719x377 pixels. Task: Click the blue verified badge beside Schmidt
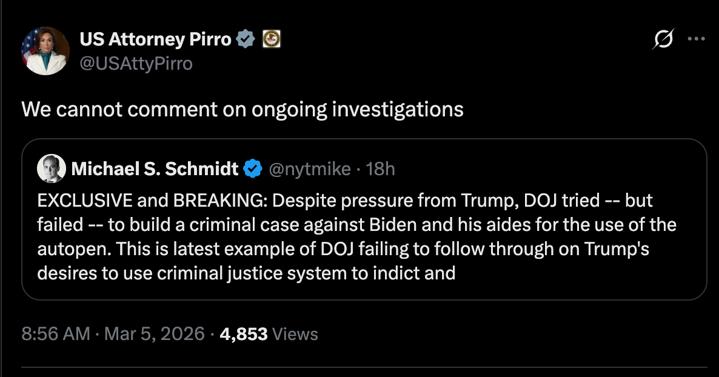tap(252, 168)
